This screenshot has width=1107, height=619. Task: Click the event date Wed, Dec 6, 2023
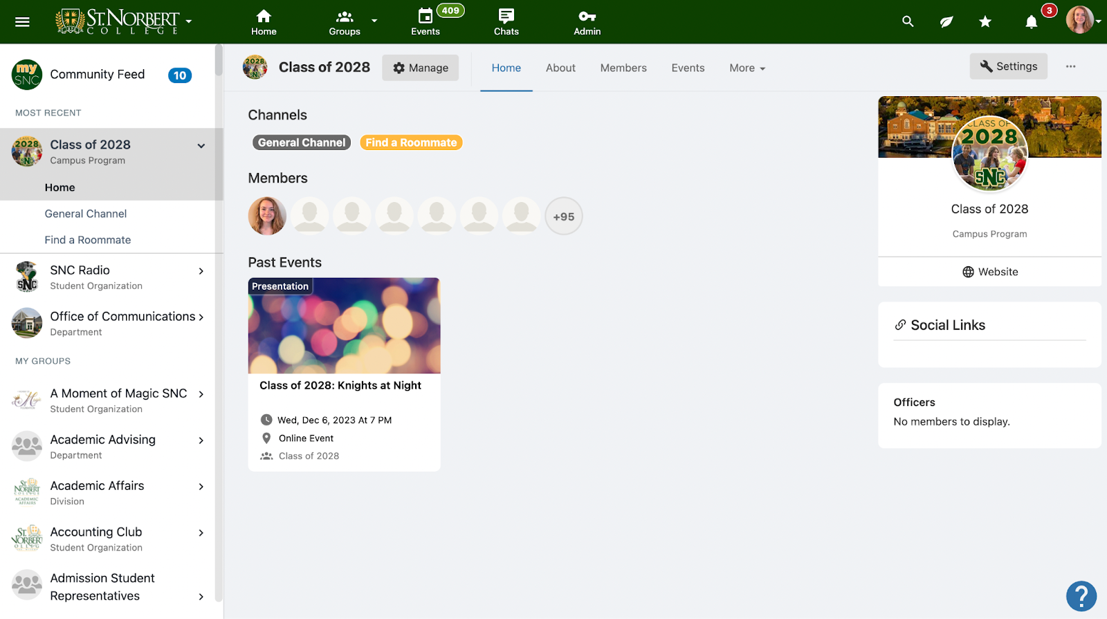click(335, 420)
